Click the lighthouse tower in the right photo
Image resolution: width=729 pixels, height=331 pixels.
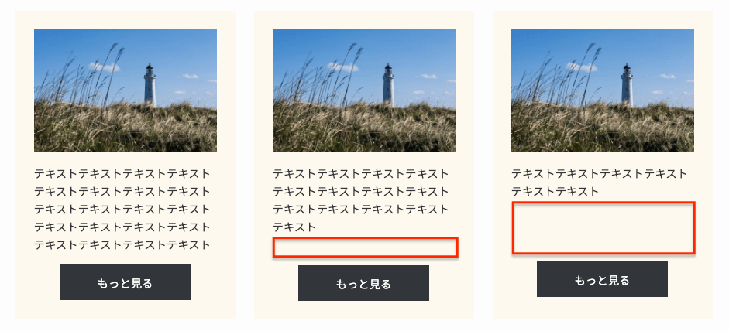tap(628, 85)
